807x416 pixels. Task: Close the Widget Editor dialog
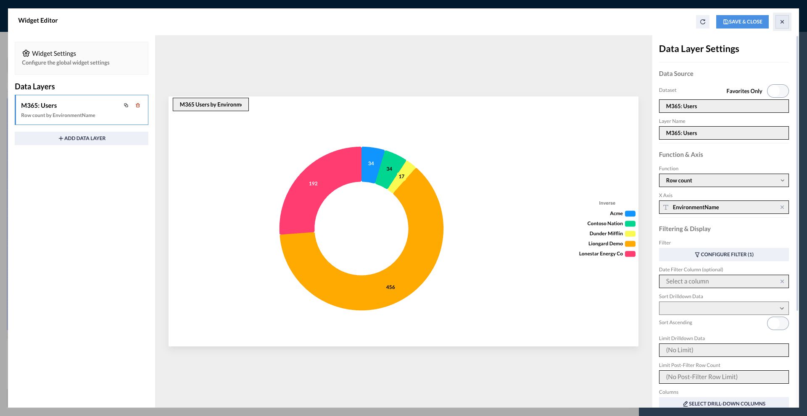pos(782,22)
